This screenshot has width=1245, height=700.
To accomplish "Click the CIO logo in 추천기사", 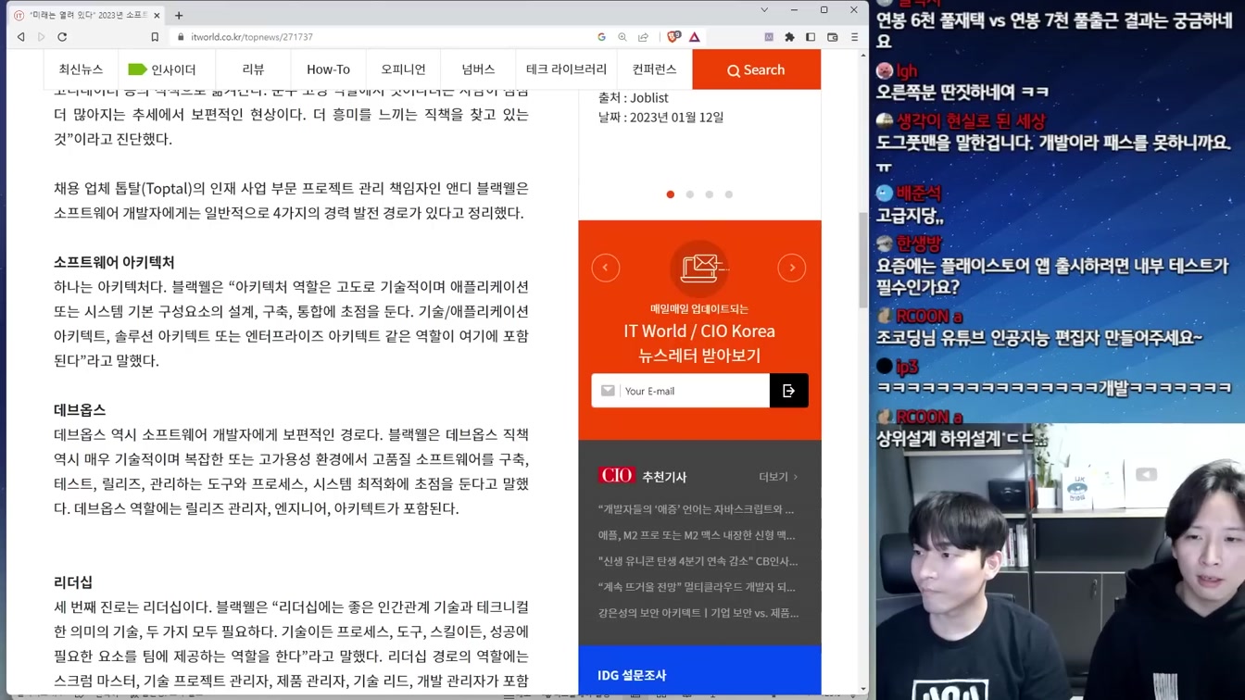I will [617, 476].
